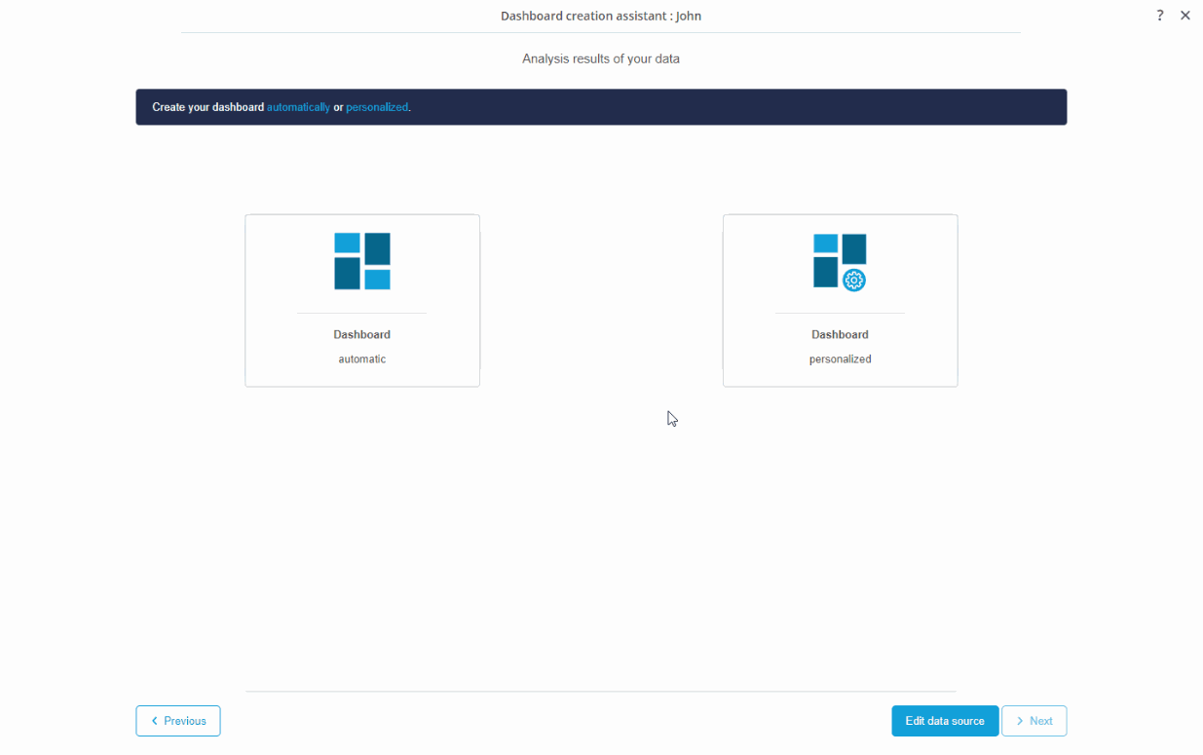Click the separator line under Dashboard automatic
This screenshot has height=755, width=1203.
pyautogui.click(x=361, y=314)
